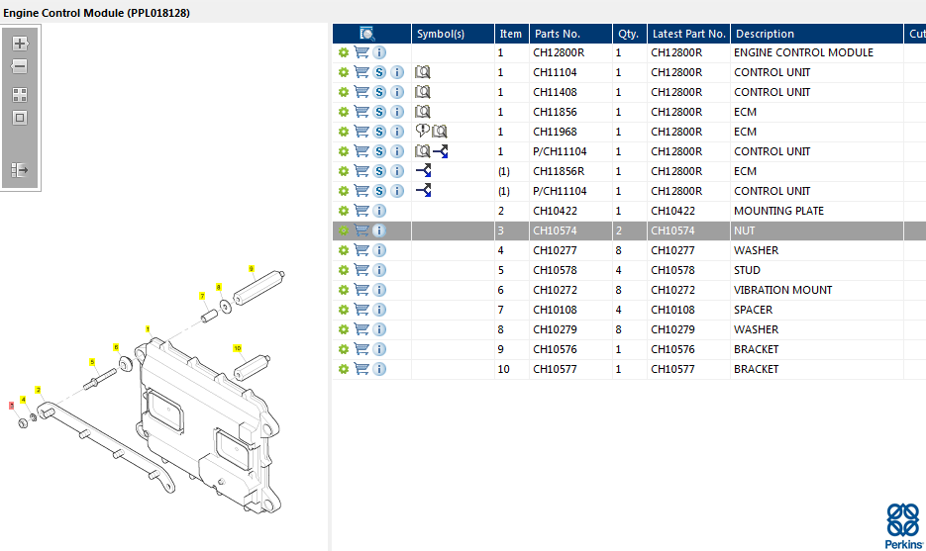Zoom in on the parts diagram
Viewport: 926px width, 551px height.
pyautogui.click(x=20, y=44)
